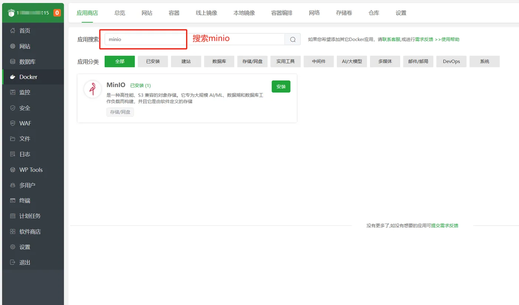
Task: Filter apps by 数据库 category
Action: tap(219, 62)
